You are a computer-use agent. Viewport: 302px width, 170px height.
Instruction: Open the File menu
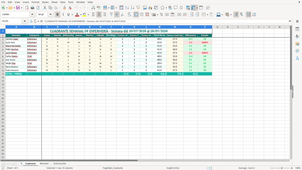click(3, 2)
